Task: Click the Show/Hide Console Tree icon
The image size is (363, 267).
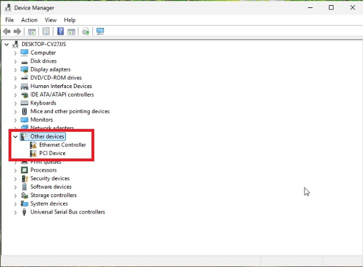Action: [x=32, y=31]
